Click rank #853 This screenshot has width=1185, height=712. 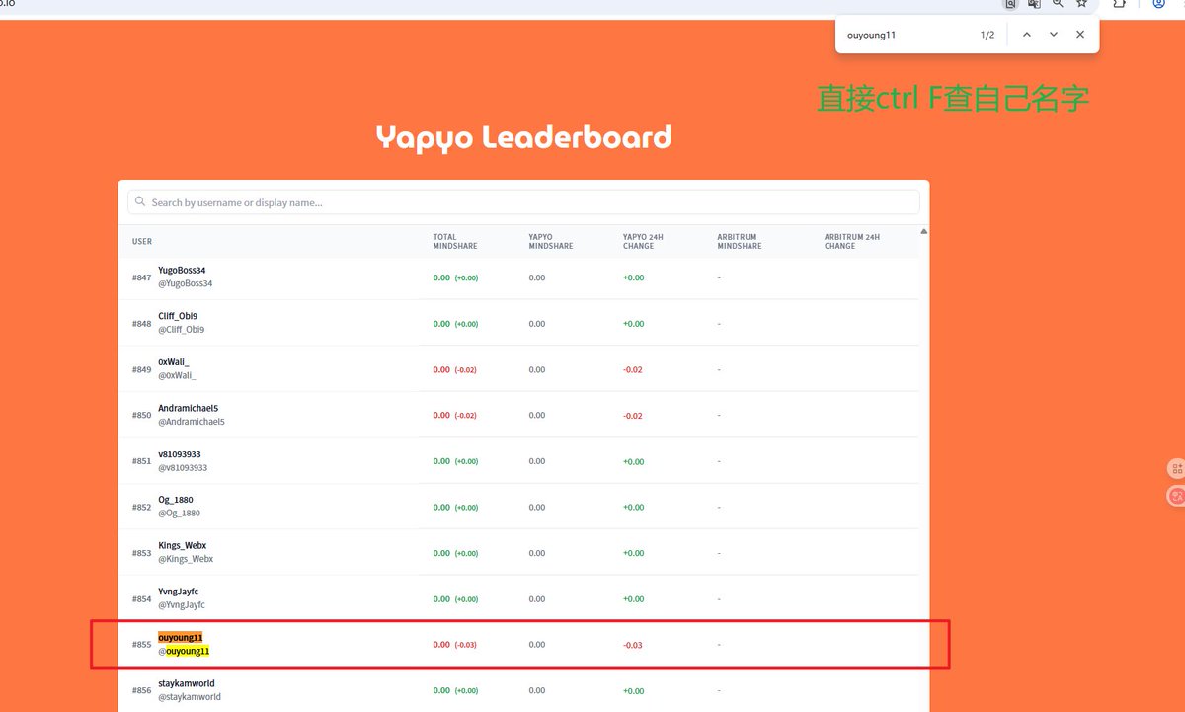point(141,553)
